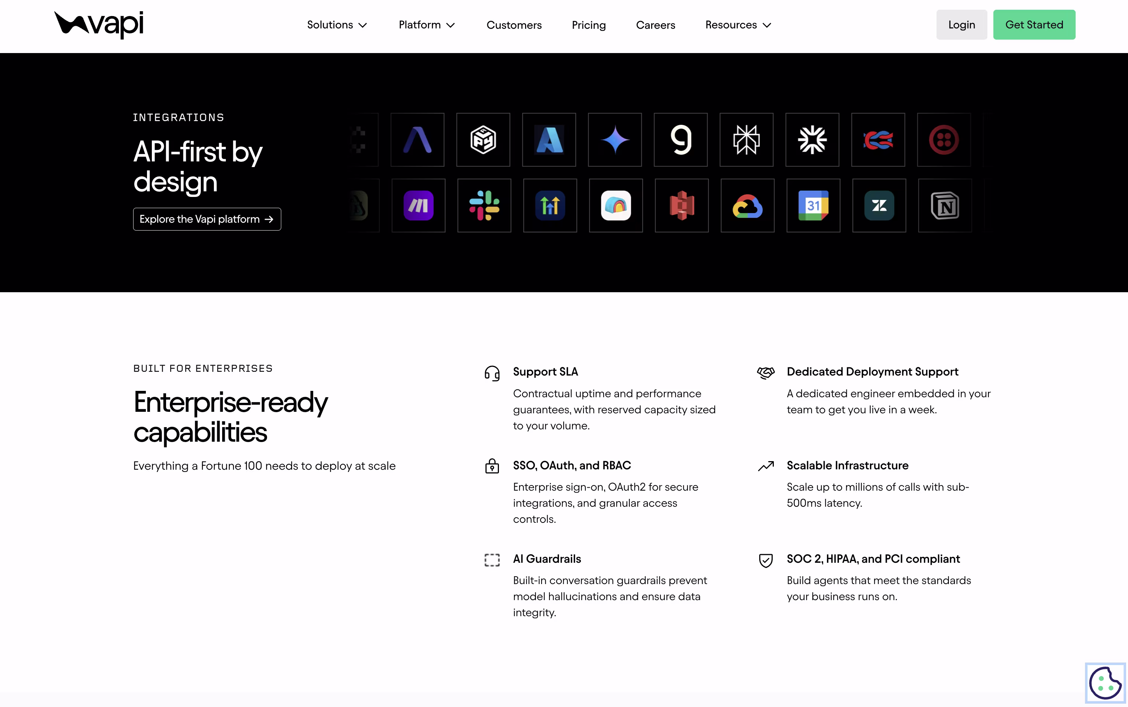Open the Google Calendar integration icon
The image size is (1128, 707).
[x=813, y=205]
